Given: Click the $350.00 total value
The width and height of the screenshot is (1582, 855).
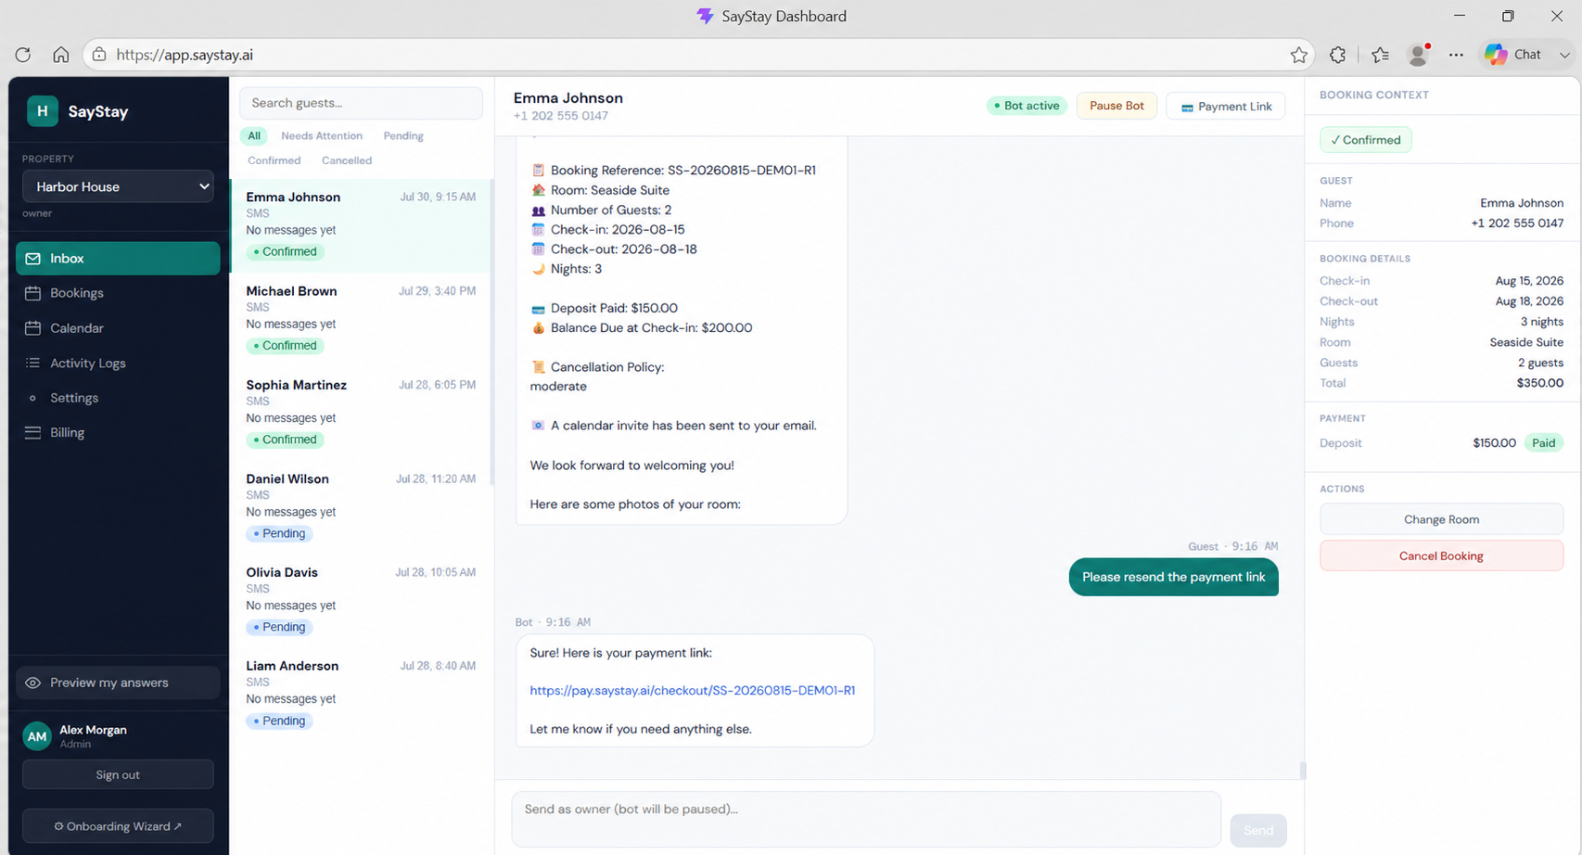Looking at the screenshot, I should [x=1539, y=383].
